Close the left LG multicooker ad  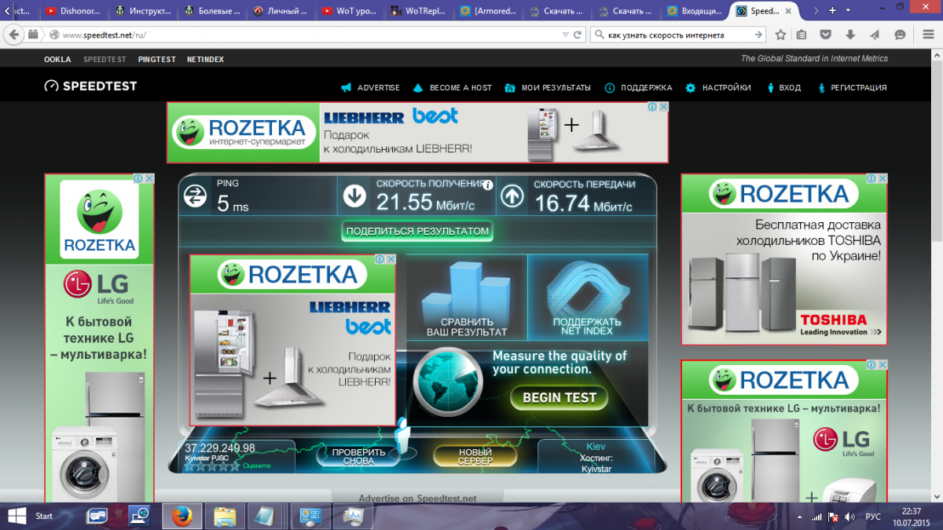[x=149, y=179]
